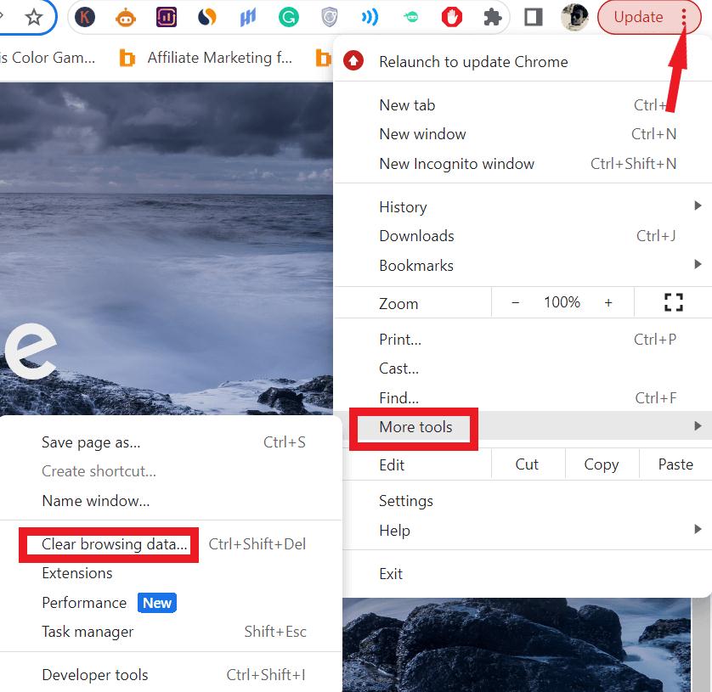The height and width of the screenshot is (692, 712).
Task: Open Downloads from the Chrome menu
Action: point(523,236)
